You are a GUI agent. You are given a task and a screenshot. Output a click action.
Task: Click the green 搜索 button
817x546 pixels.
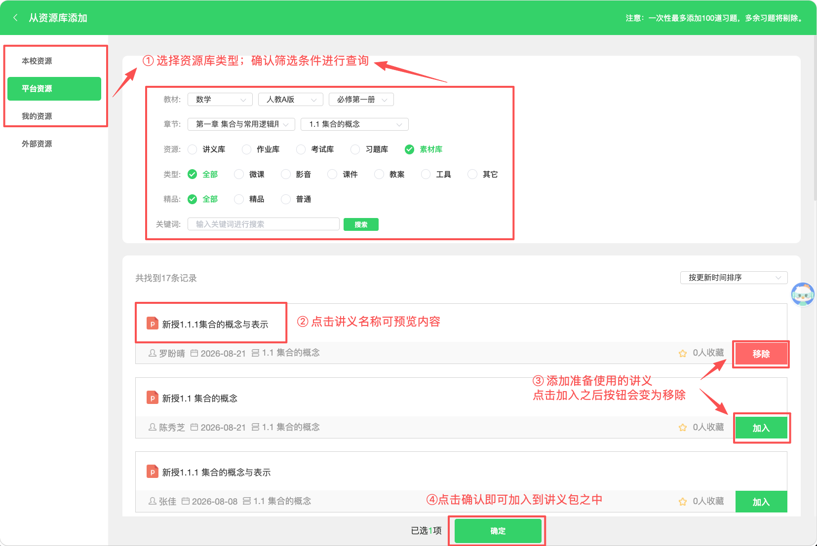[x=361, y=224]
